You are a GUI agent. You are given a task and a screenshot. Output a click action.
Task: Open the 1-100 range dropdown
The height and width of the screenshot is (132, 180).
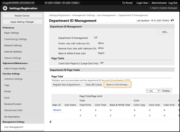(153, 91)
